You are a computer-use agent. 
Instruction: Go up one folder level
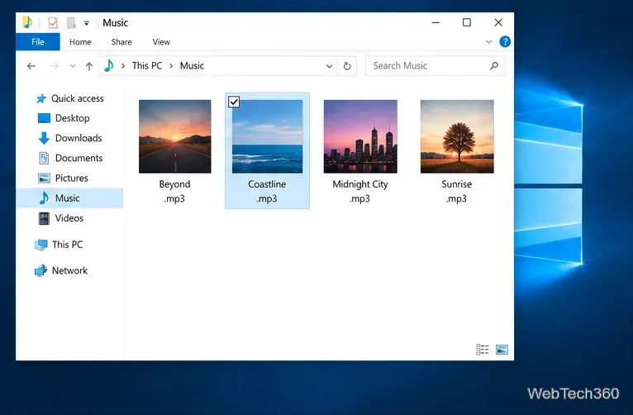point(89,66)
